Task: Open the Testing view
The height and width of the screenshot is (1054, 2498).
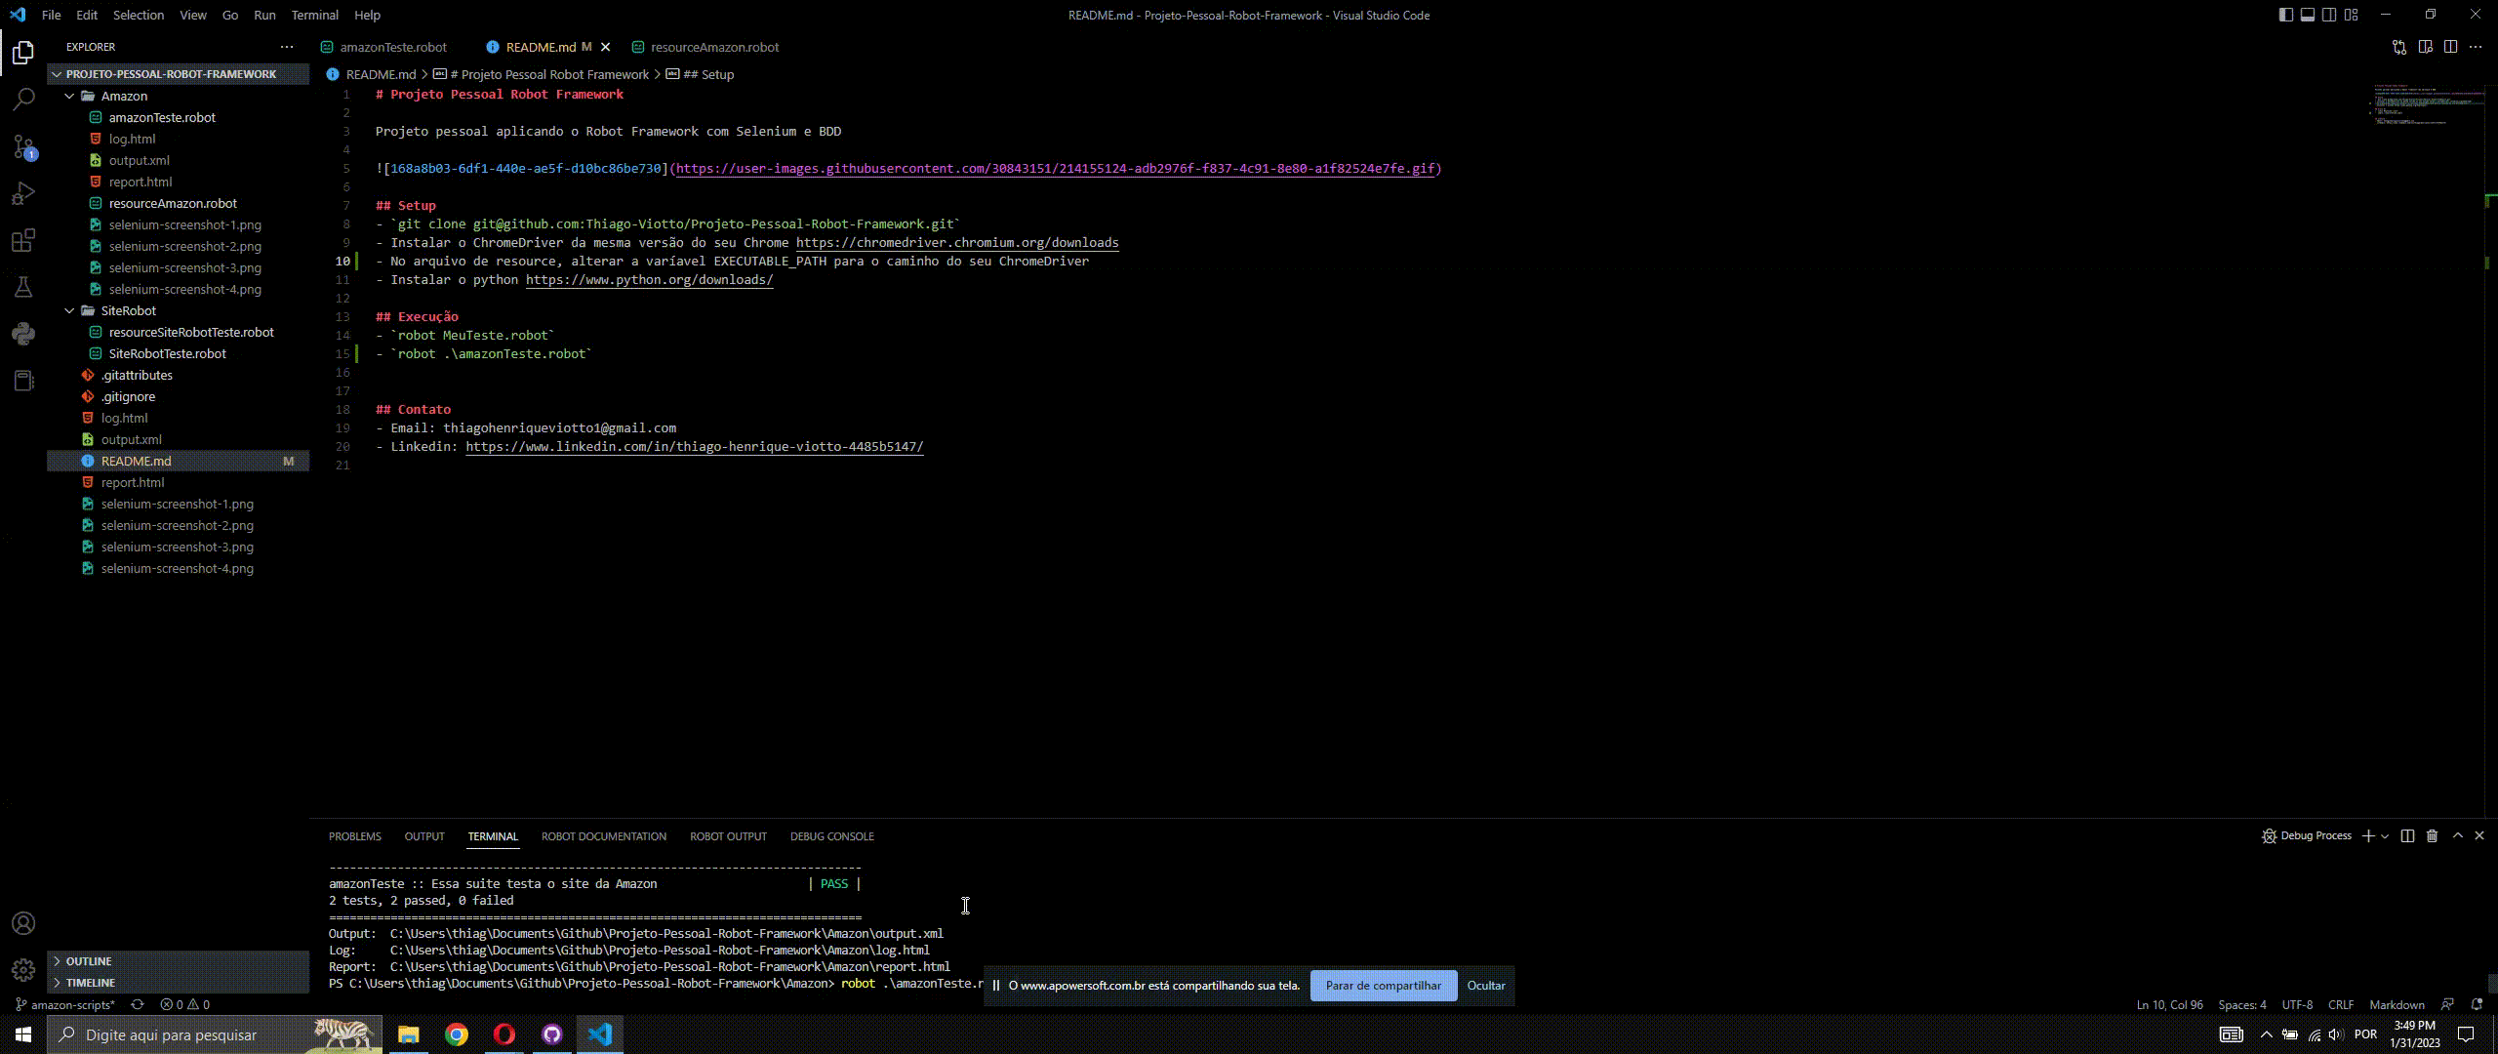Action: (x=23, y=286)
